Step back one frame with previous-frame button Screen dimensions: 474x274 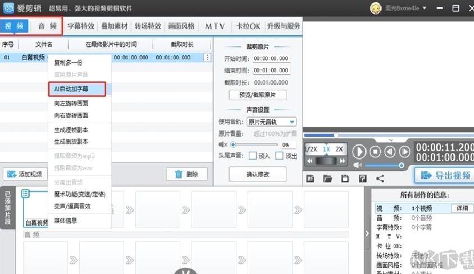pos(390,151)
